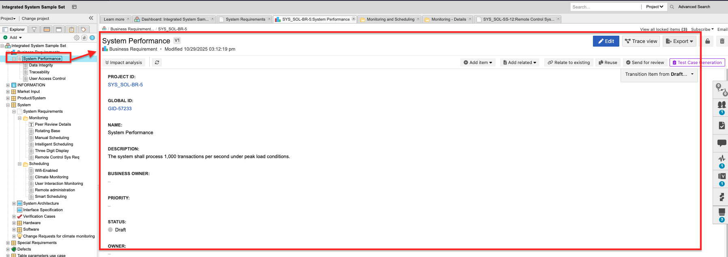Viewport: 728px width, 257px height.
Task: Click View all locked items link
Action: [664, 29]
